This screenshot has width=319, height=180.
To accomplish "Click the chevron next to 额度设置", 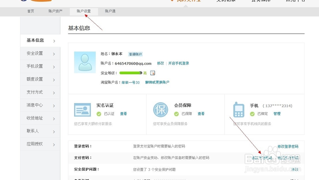I will tap(54, 80).
